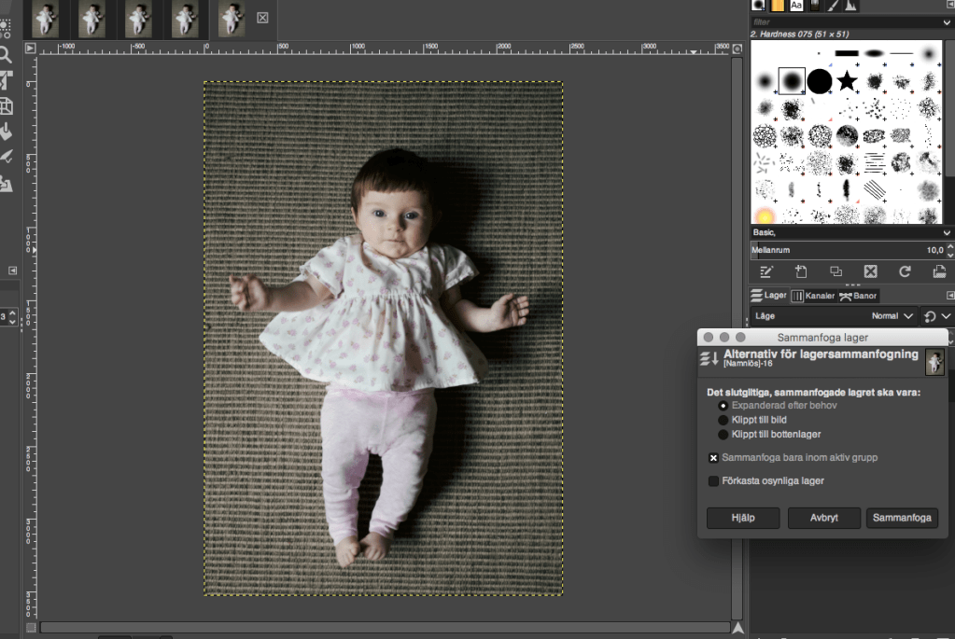This screenshot has height=639, width=955.
Task: Close the current image tab
Action: (x=262, y=17)
